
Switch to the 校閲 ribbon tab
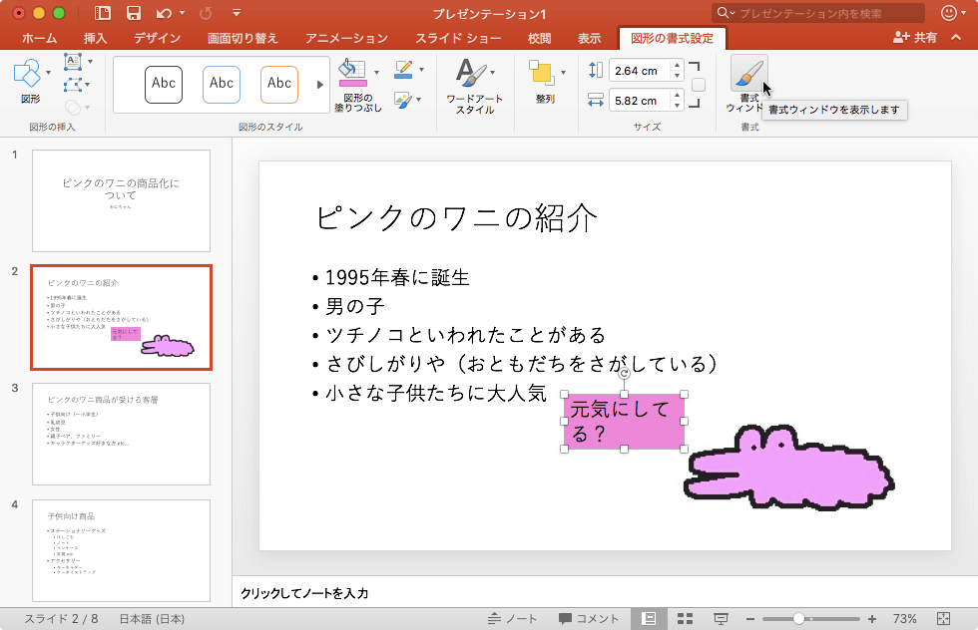pos(539,37)
